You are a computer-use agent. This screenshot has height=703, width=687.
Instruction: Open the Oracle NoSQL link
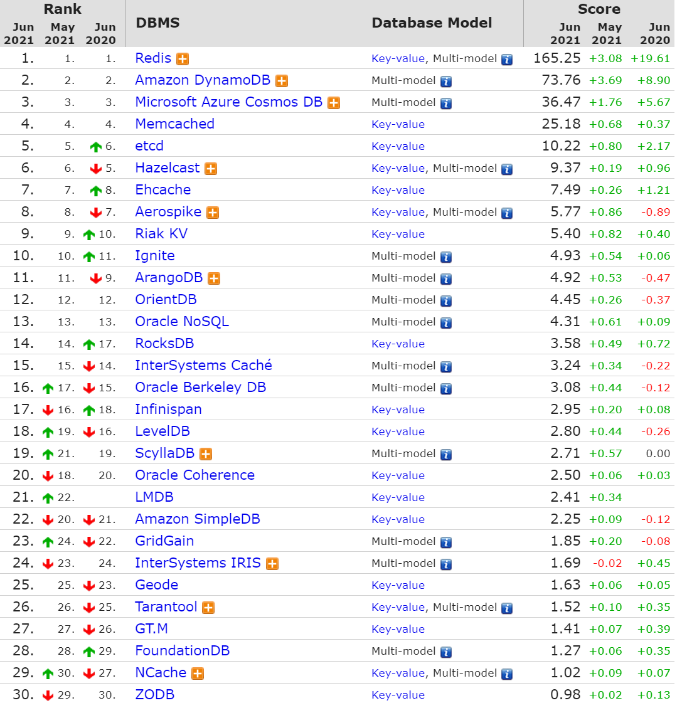[182, 322]
